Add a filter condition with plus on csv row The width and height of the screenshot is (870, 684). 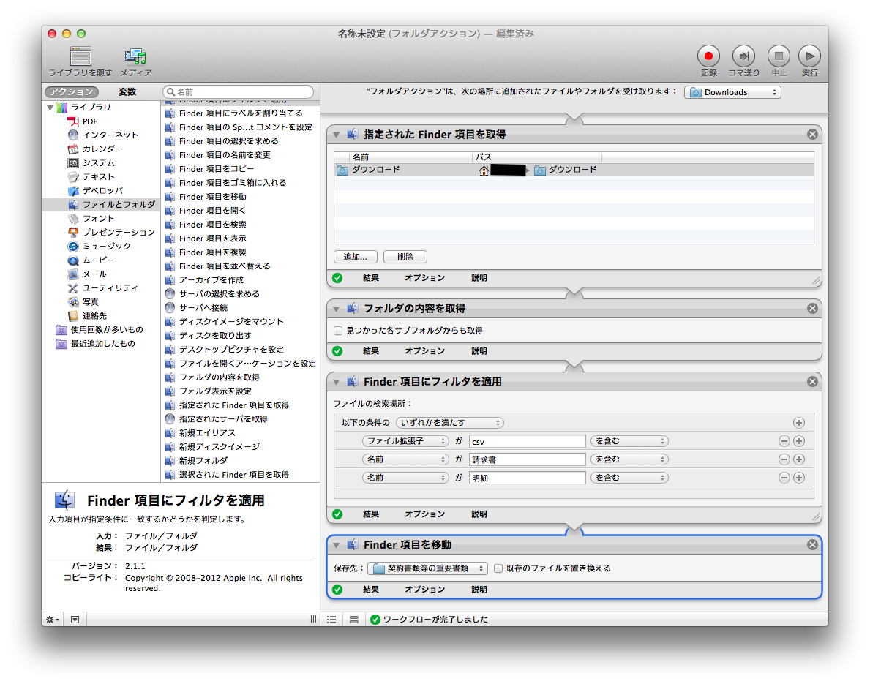799,441
